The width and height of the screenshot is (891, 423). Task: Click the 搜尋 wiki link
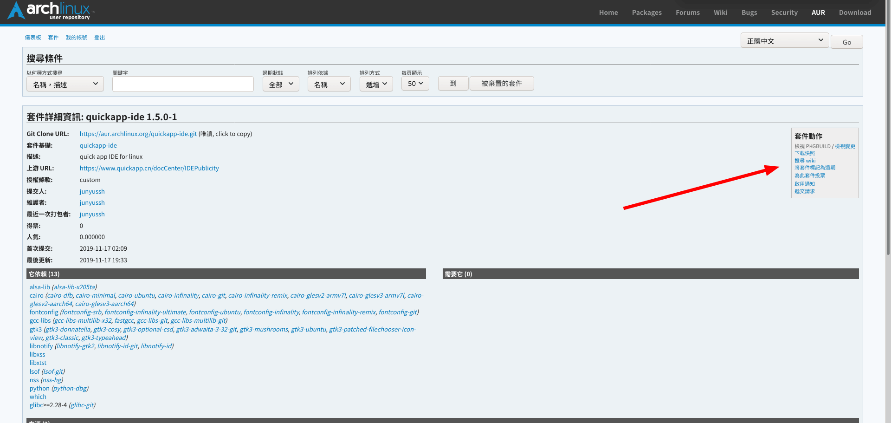[805, 161]
